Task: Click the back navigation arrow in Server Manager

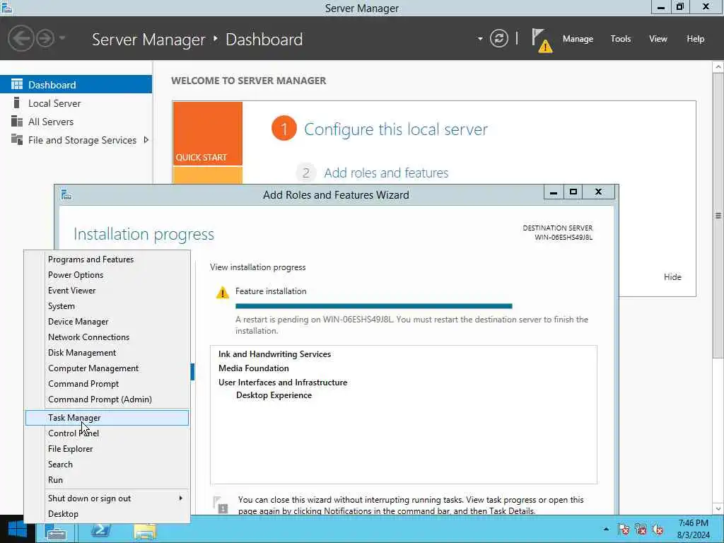Action: coord(21,38)
